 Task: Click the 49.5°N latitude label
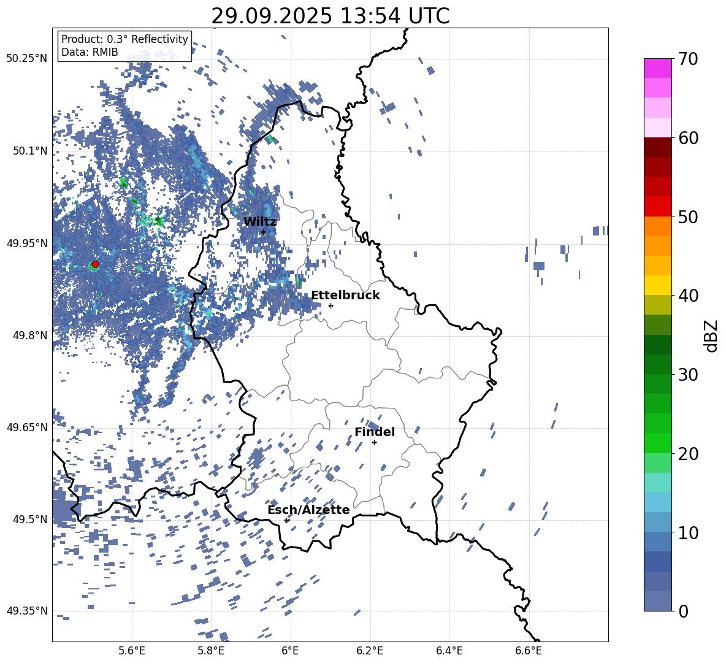[x=29, y=519]
